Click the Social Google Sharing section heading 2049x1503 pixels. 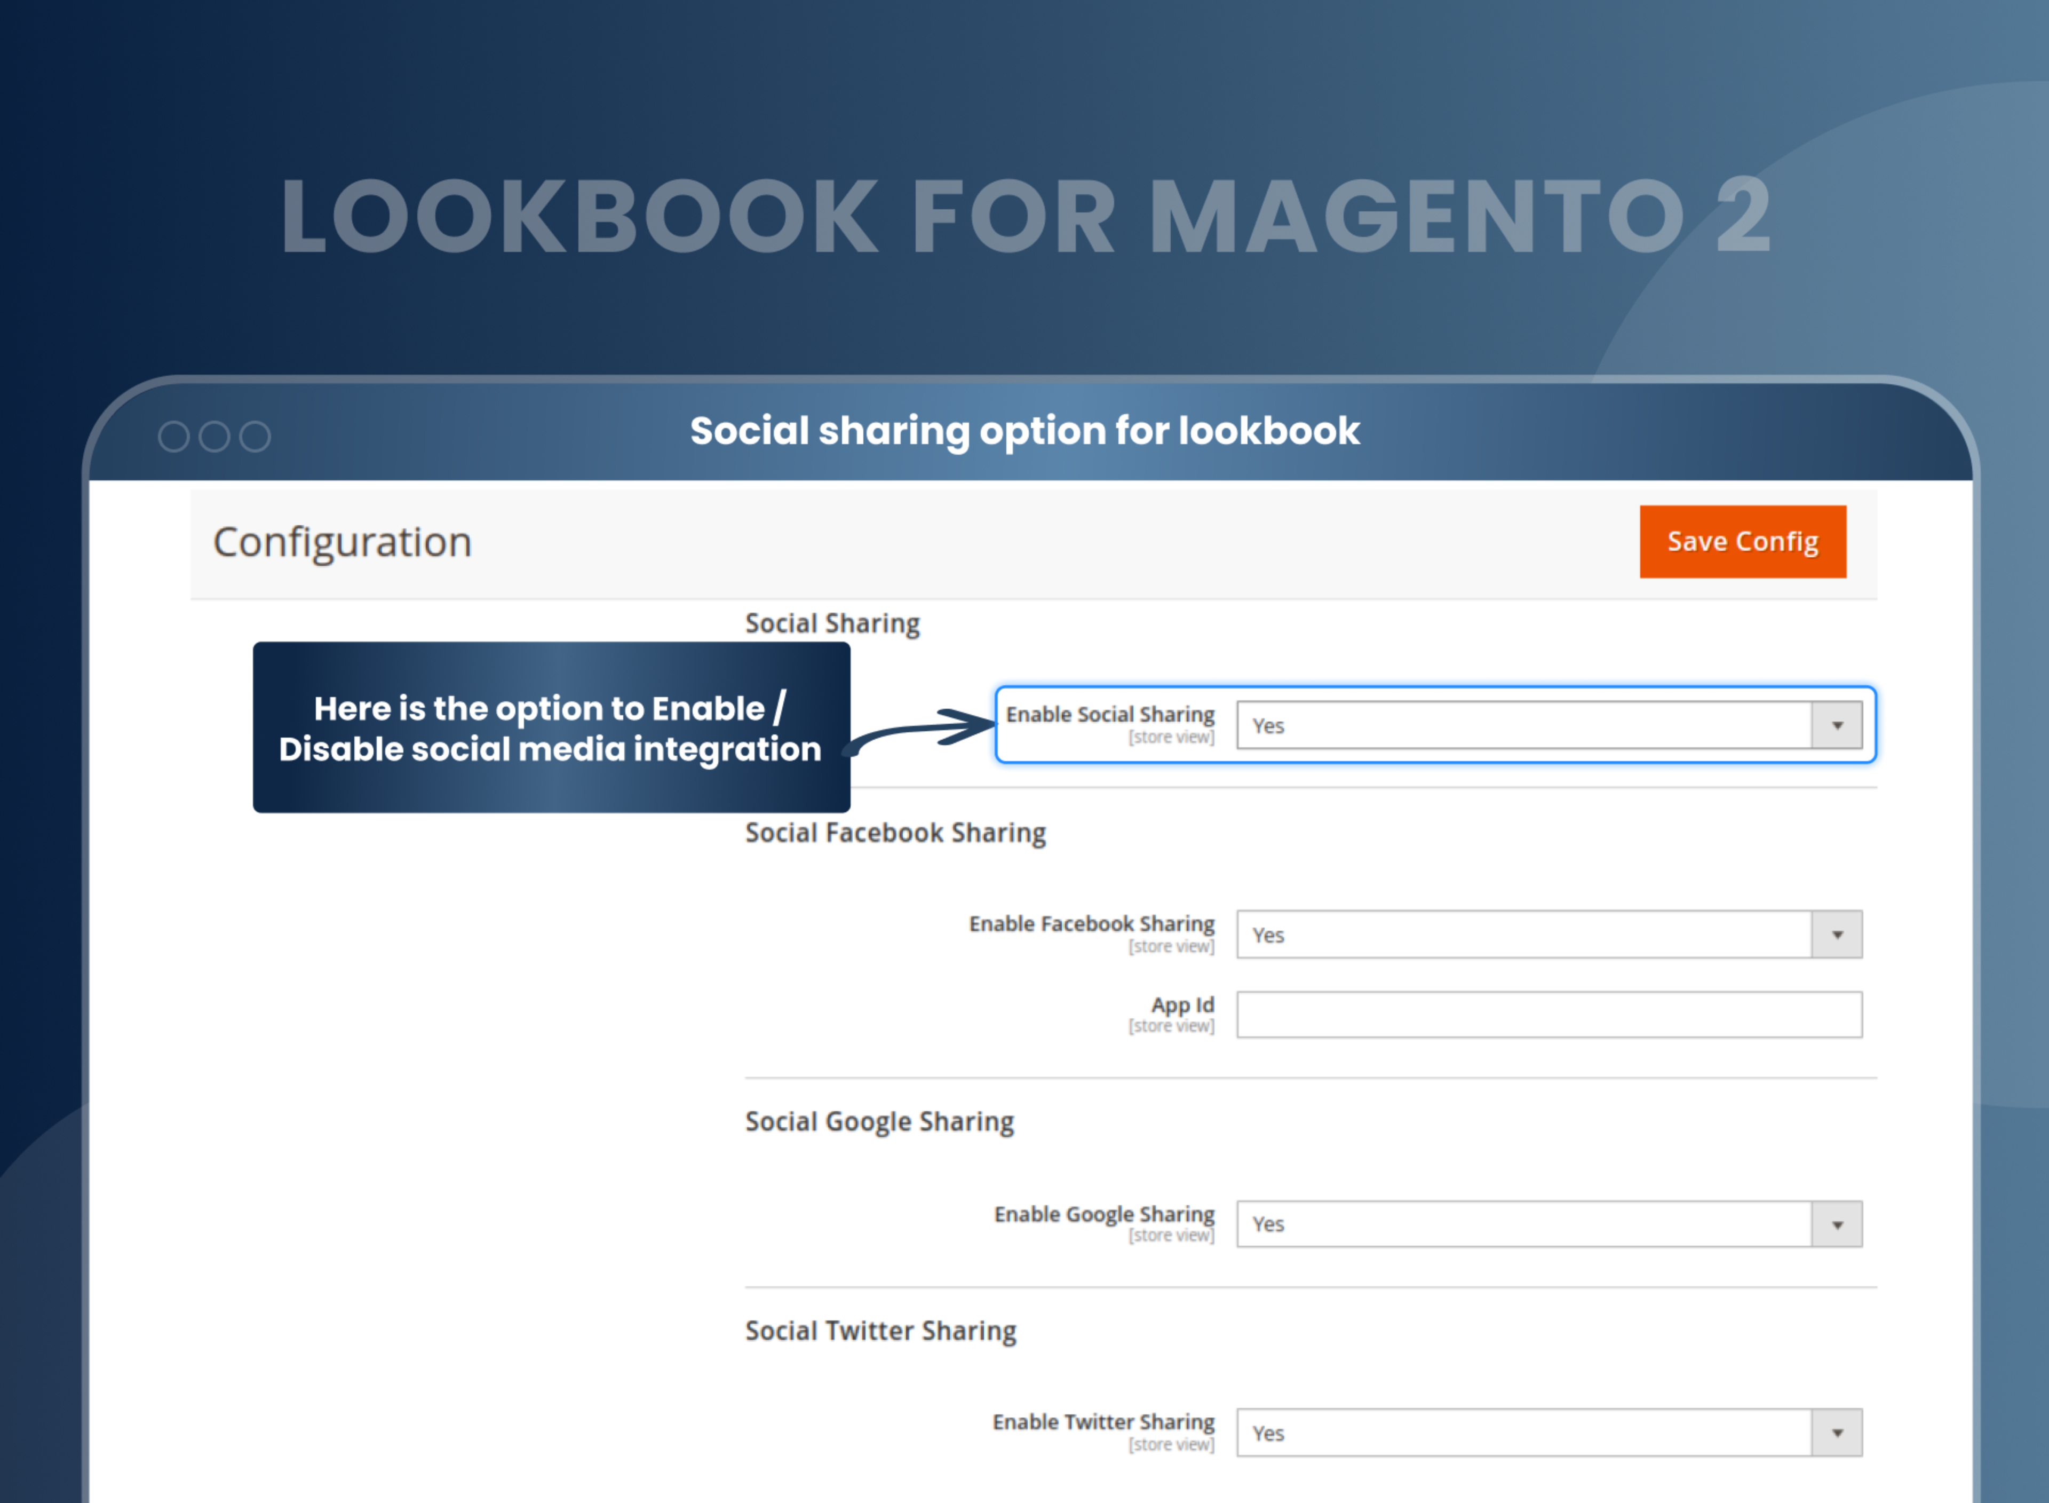pos(878,1122)
